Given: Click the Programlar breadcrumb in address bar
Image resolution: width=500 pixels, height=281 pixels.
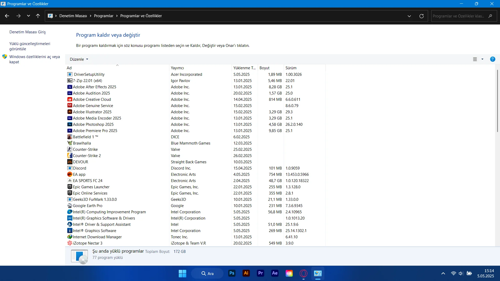Looking at the screenshot, I should (x=103, y=16).
